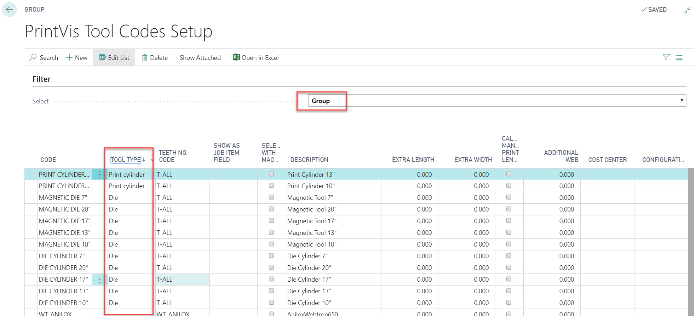Open row menu for Print Cylinder 13"
This screenshot has height=316, width=696.
point(99,174)
